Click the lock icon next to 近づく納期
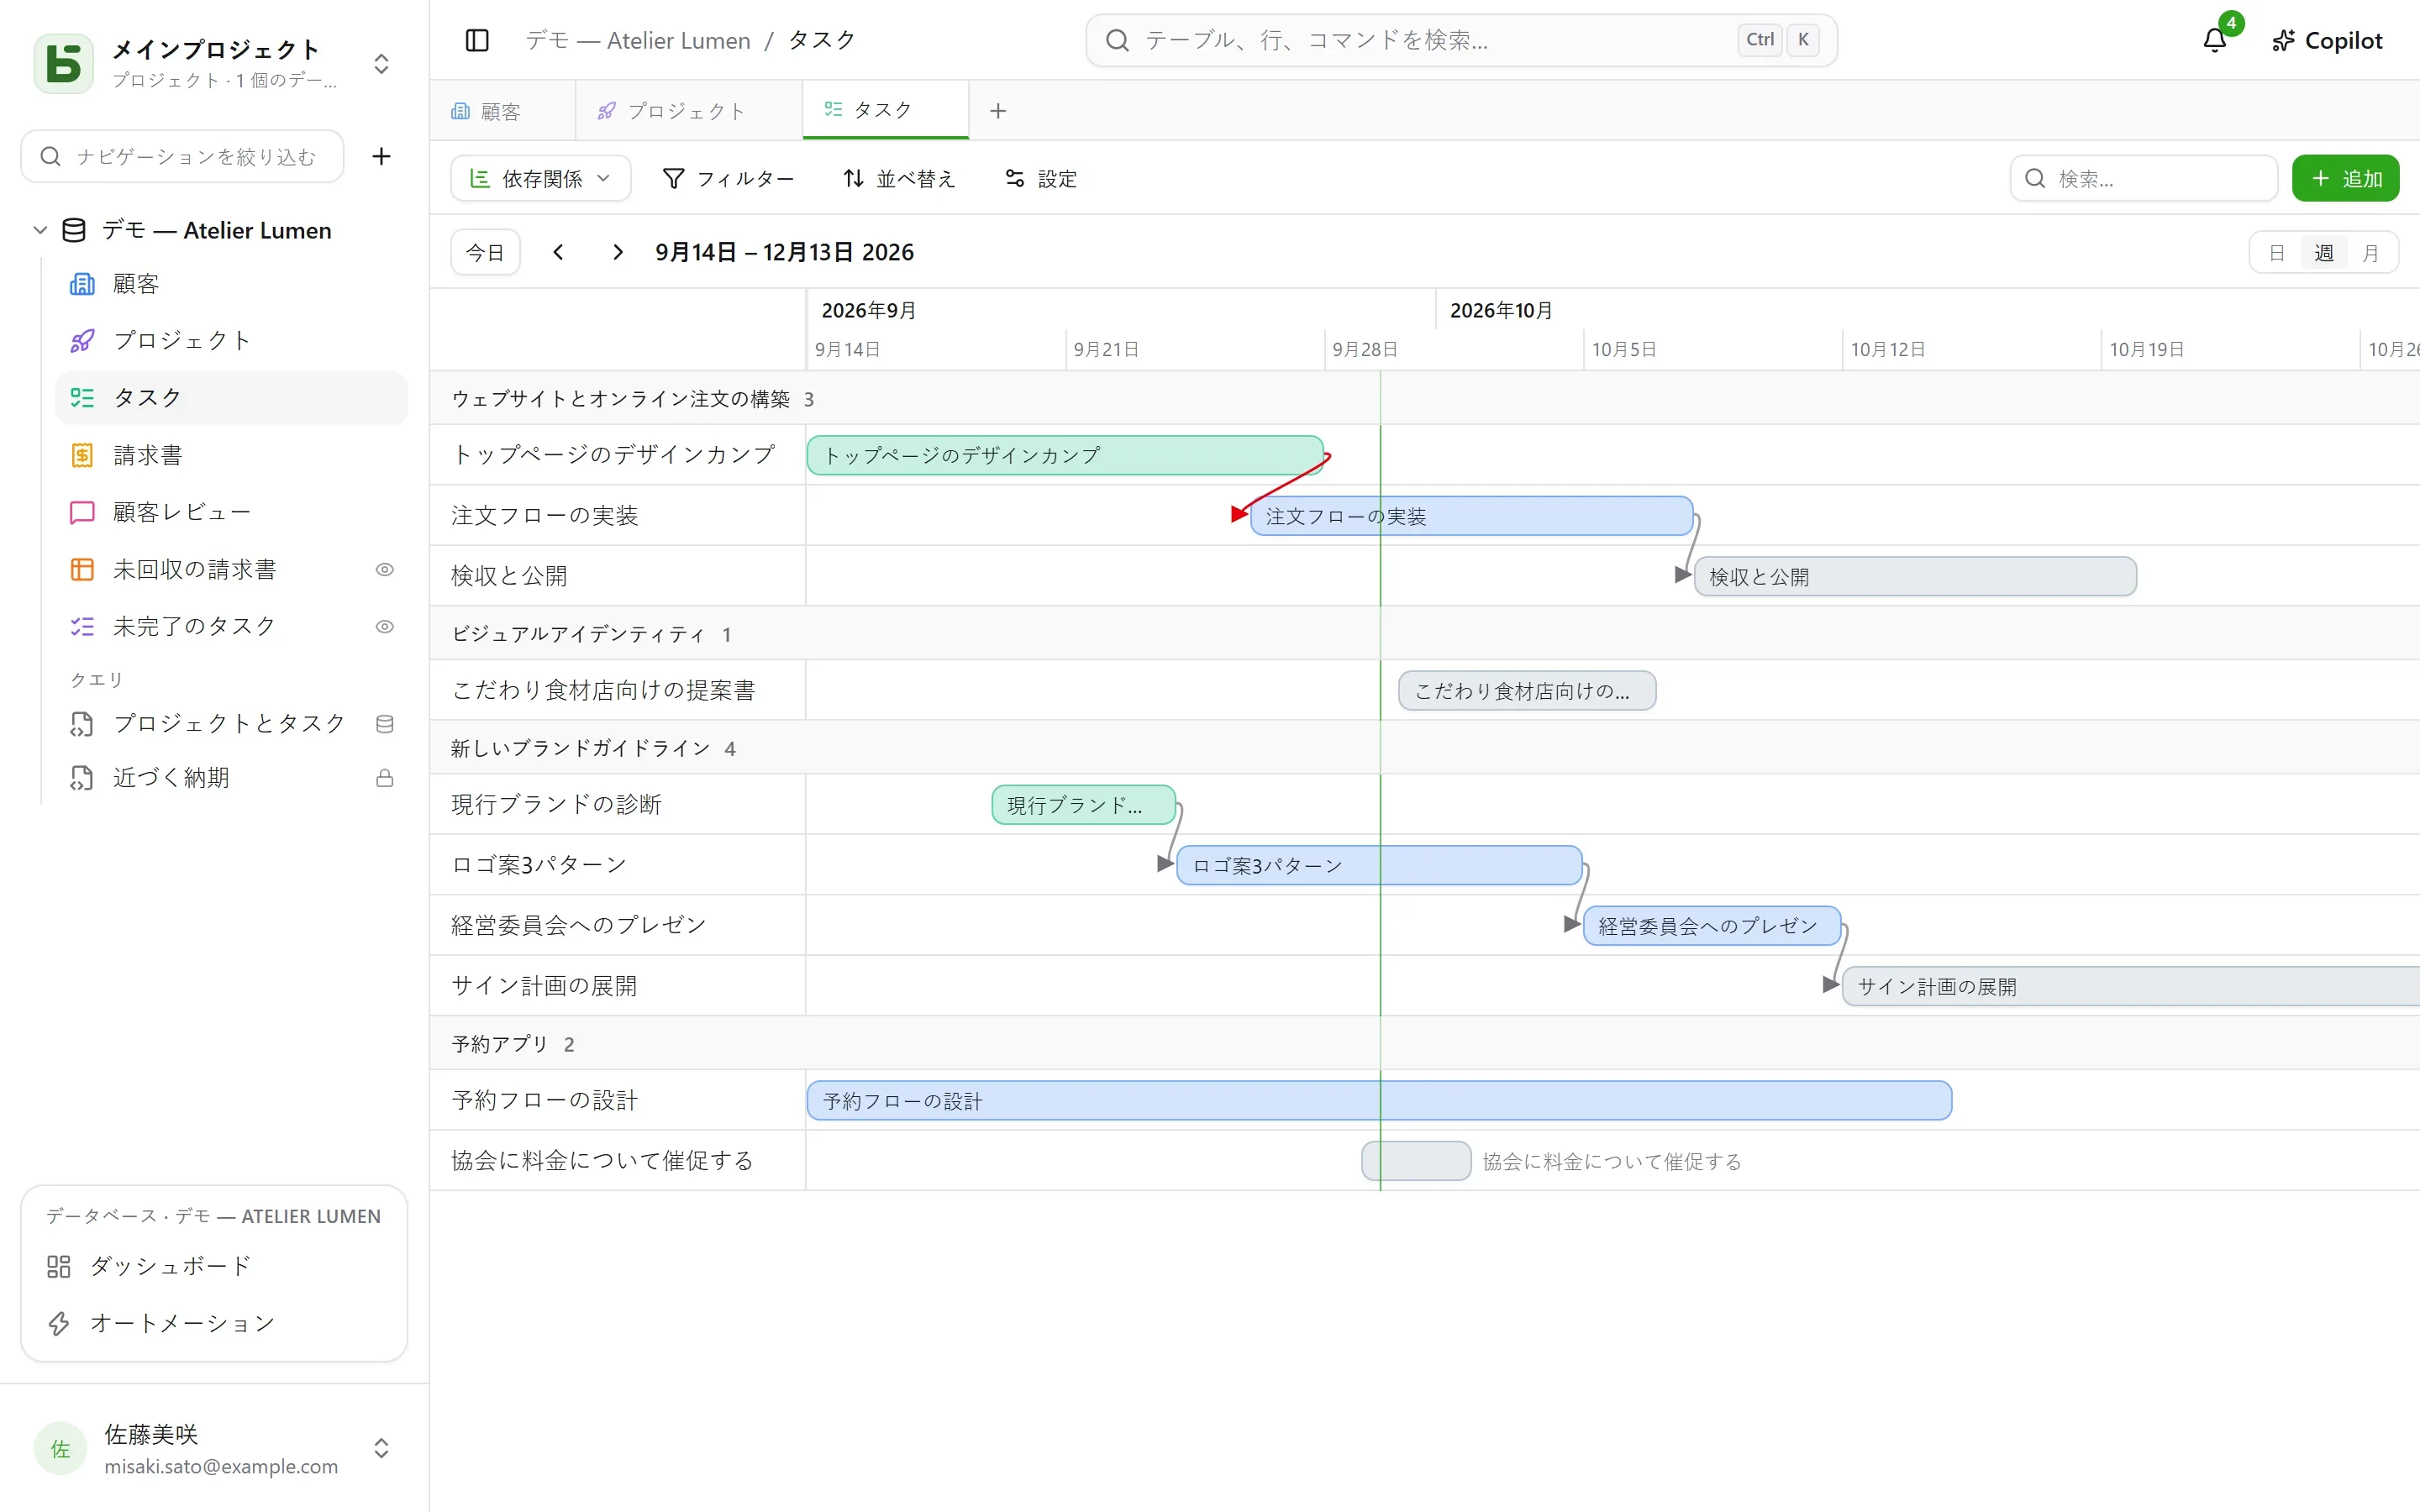The image size is (2420, 1512). [384, 778]
